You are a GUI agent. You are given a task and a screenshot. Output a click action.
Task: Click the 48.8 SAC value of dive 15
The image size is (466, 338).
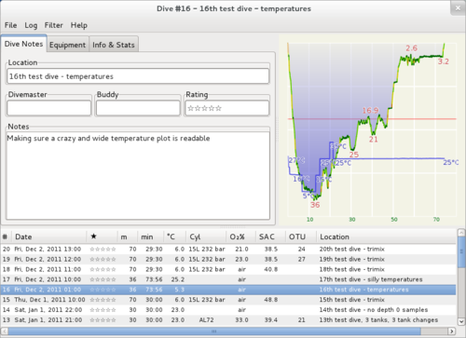271,300
